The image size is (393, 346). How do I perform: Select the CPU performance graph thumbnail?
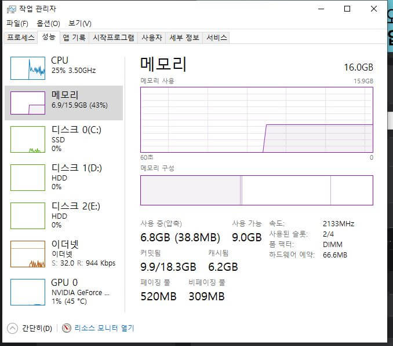pos(28,68)
